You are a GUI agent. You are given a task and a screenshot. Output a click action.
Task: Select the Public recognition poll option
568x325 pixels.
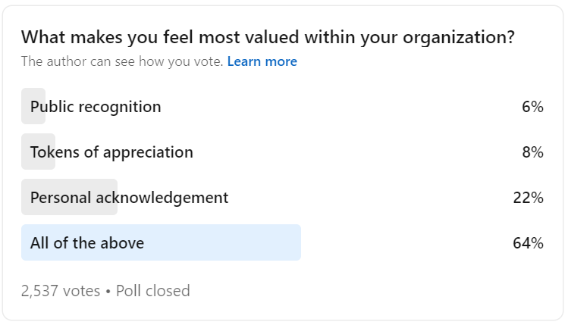coord(283,106)
